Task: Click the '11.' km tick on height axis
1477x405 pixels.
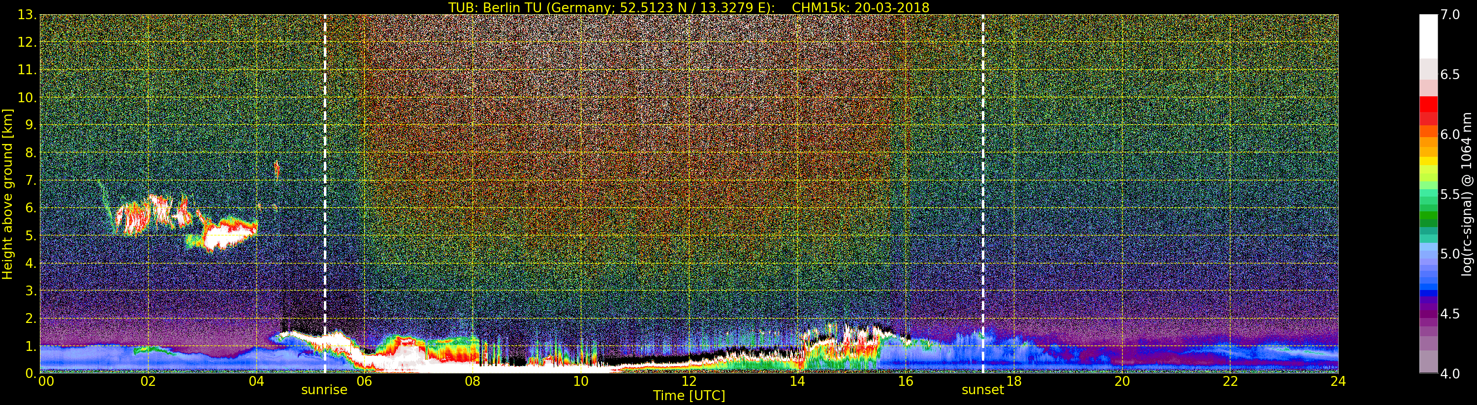Action: click(x=27, y=70)
